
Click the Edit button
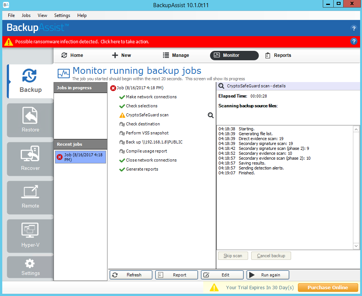(222, 275)
